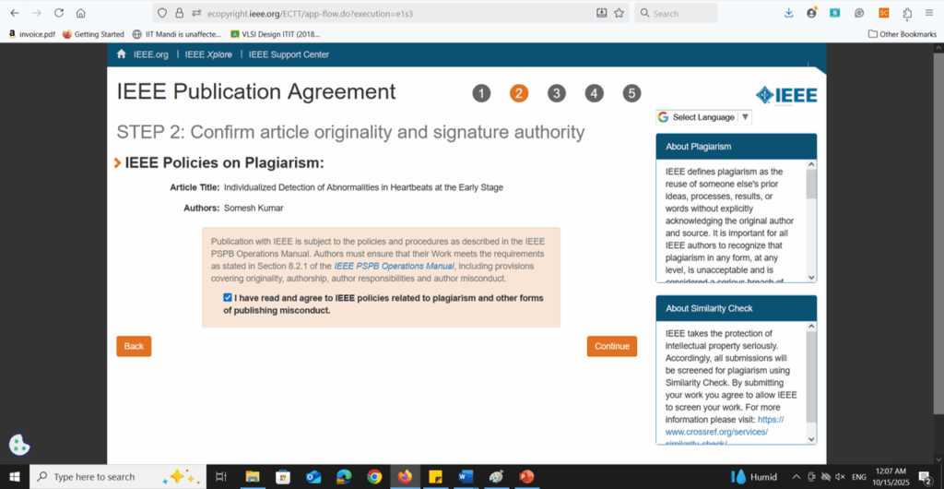Image resolution: width=944 pixels, height=489 pixels.
Task: Open the Firefox downloads panel
Action: point(788,13)
